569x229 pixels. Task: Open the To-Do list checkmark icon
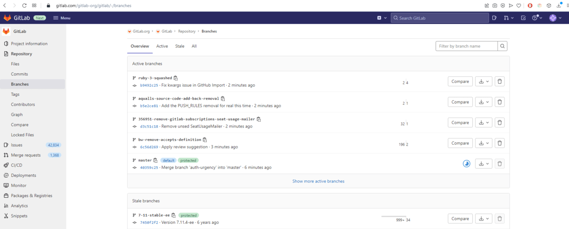click(x=523, y=18)
